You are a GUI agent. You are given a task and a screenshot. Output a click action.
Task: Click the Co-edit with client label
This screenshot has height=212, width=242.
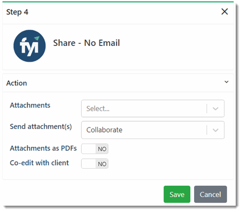pyautogui.click(x=39, y=163)
